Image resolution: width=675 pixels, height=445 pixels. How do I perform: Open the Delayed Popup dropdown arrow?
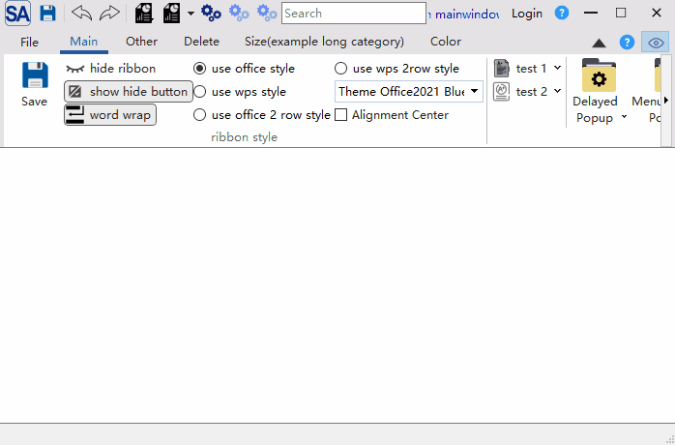tap(624, 117)
